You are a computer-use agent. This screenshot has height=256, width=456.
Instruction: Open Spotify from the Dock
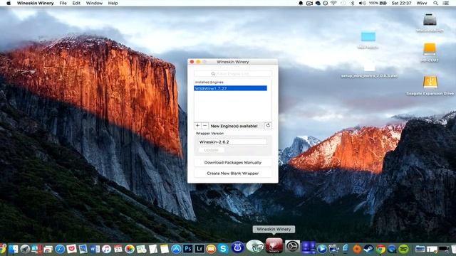pos(404,249)
